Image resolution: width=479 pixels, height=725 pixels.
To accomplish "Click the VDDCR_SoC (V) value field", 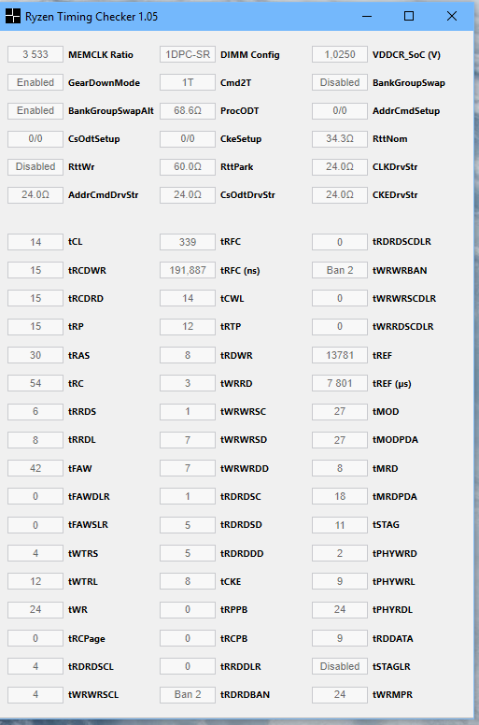I will click(x=340, y=54).
